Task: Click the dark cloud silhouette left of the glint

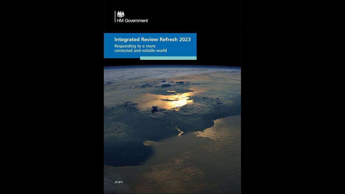Action: click(155, 110)
